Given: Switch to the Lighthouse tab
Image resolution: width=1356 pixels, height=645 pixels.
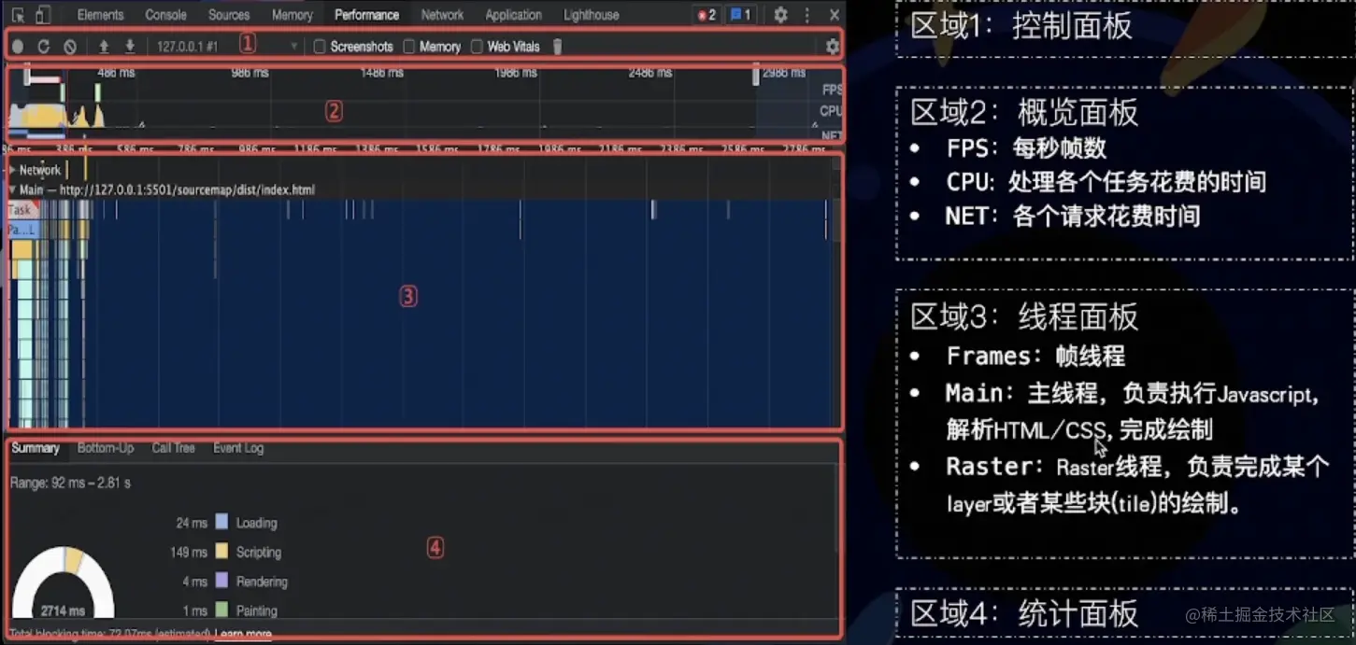Looking at the screenshot, I should click(x=591, y=15).
